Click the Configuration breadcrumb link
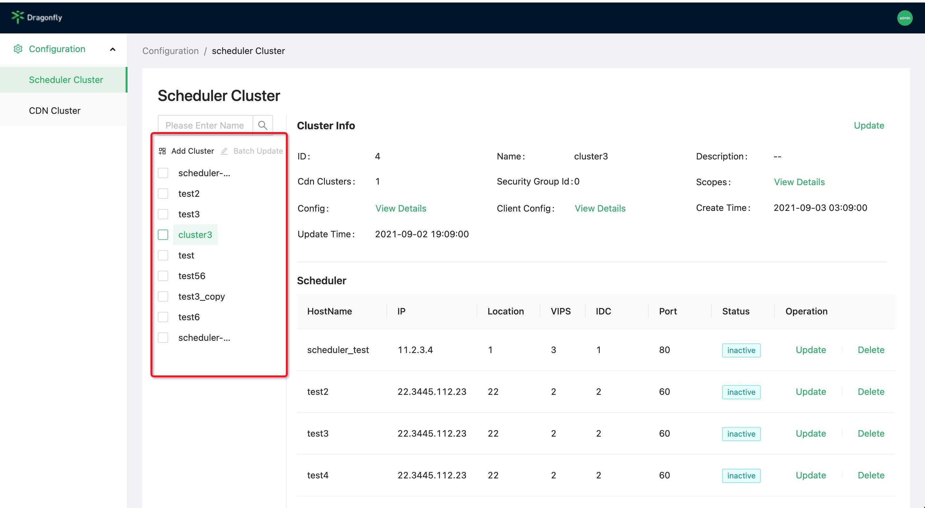925x508 pixels. pos(170,51)
